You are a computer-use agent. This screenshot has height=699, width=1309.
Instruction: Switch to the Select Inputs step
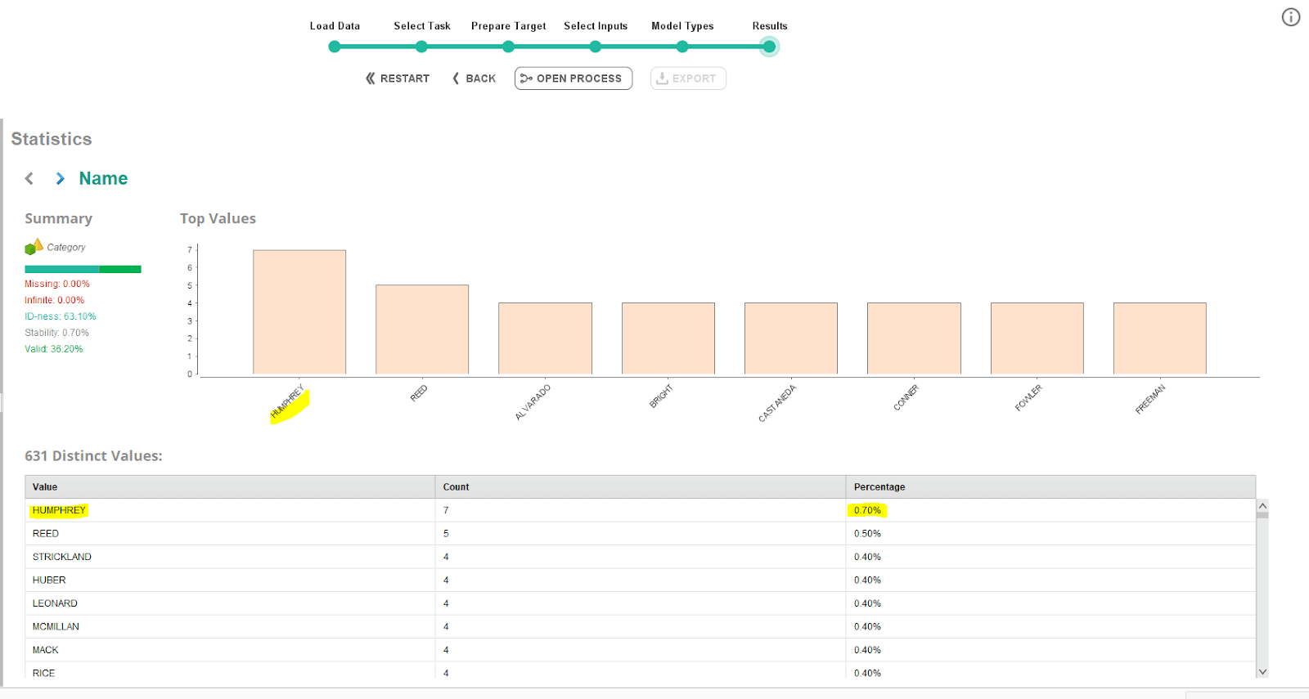tap(596, 47)
